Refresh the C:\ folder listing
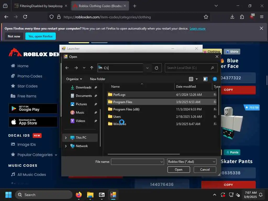The height and width of the screenshot is (201, 268). [x=157, y=68]
